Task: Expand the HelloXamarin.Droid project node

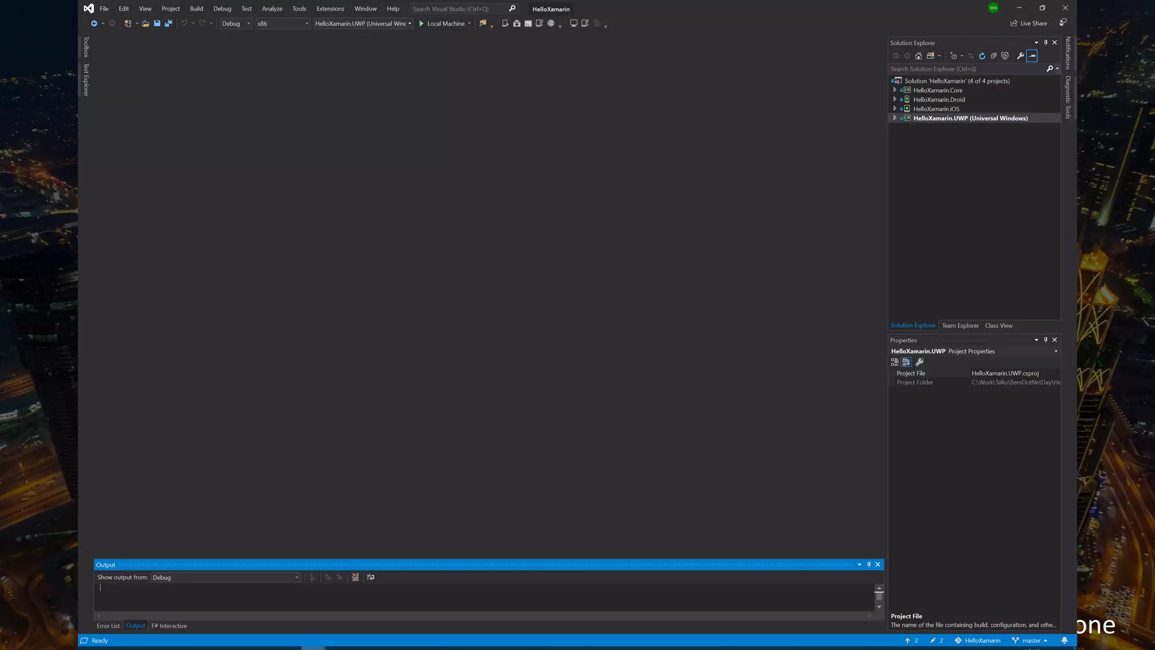Action: 894,99
